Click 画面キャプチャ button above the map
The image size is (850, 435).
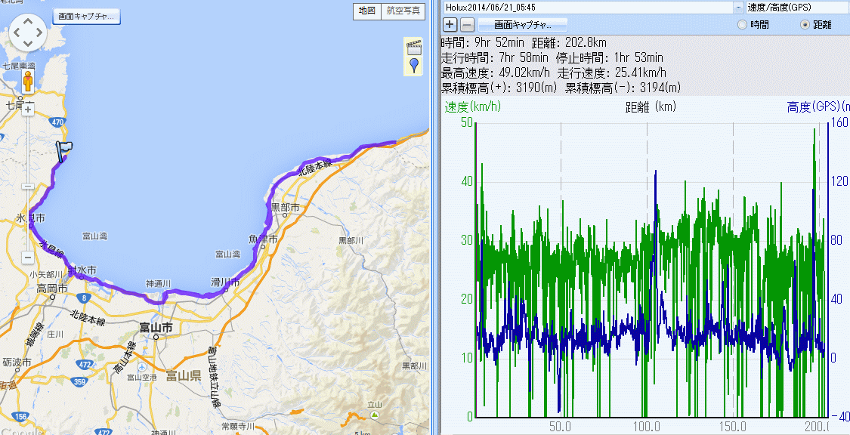[86, 16]
